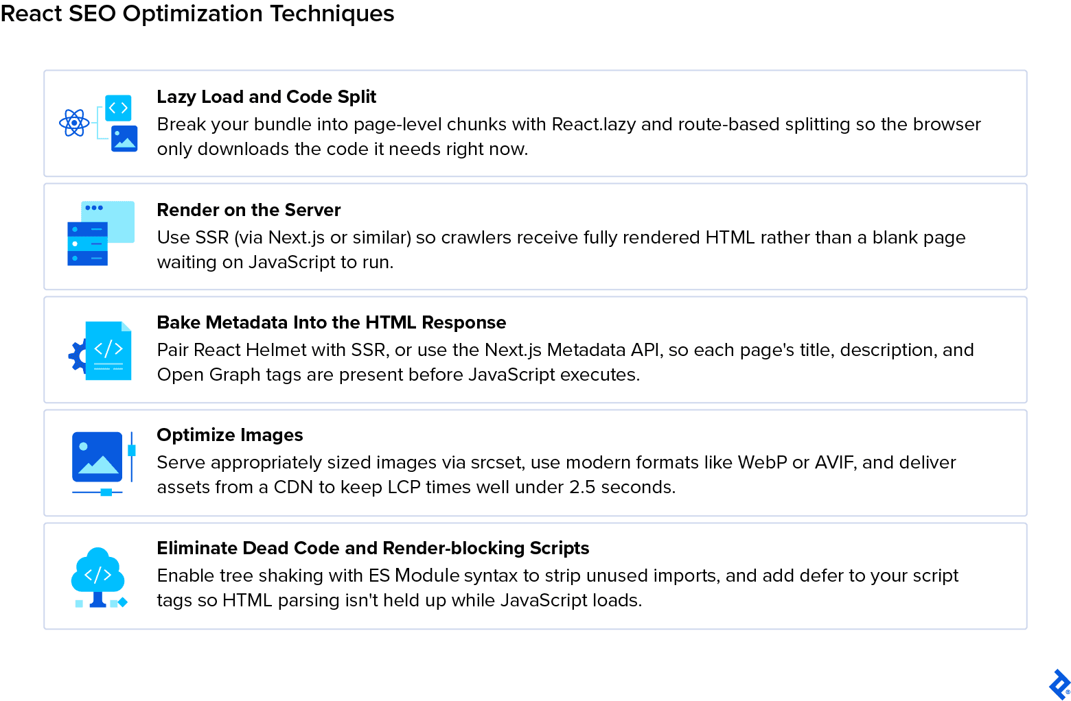Select the Render on the Server heading
This screenshot has width=1071, height=701.
click(x=249, y=210)
